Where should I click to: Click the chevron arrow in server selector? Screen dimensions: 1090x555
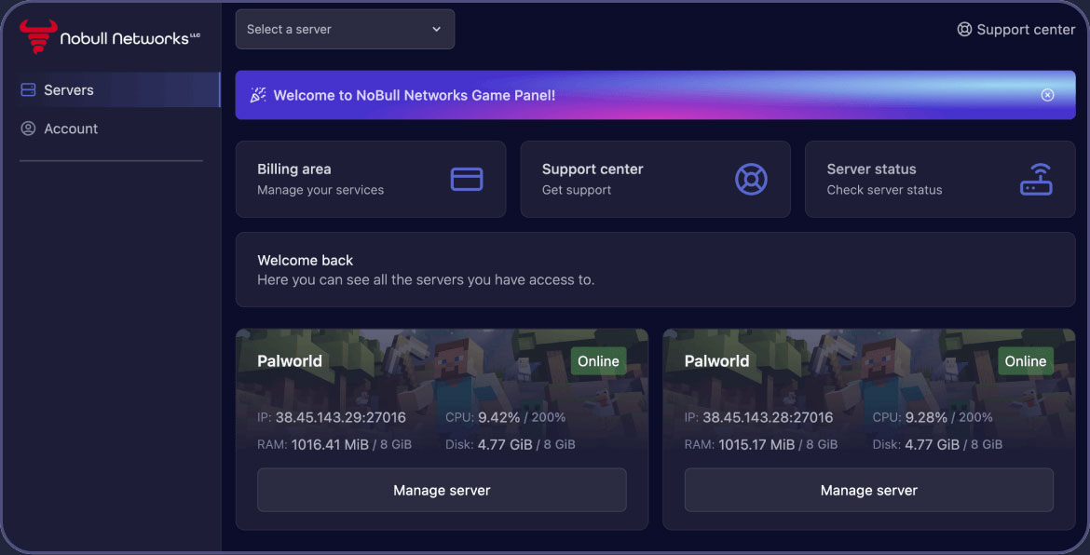(x=436, y=30)
